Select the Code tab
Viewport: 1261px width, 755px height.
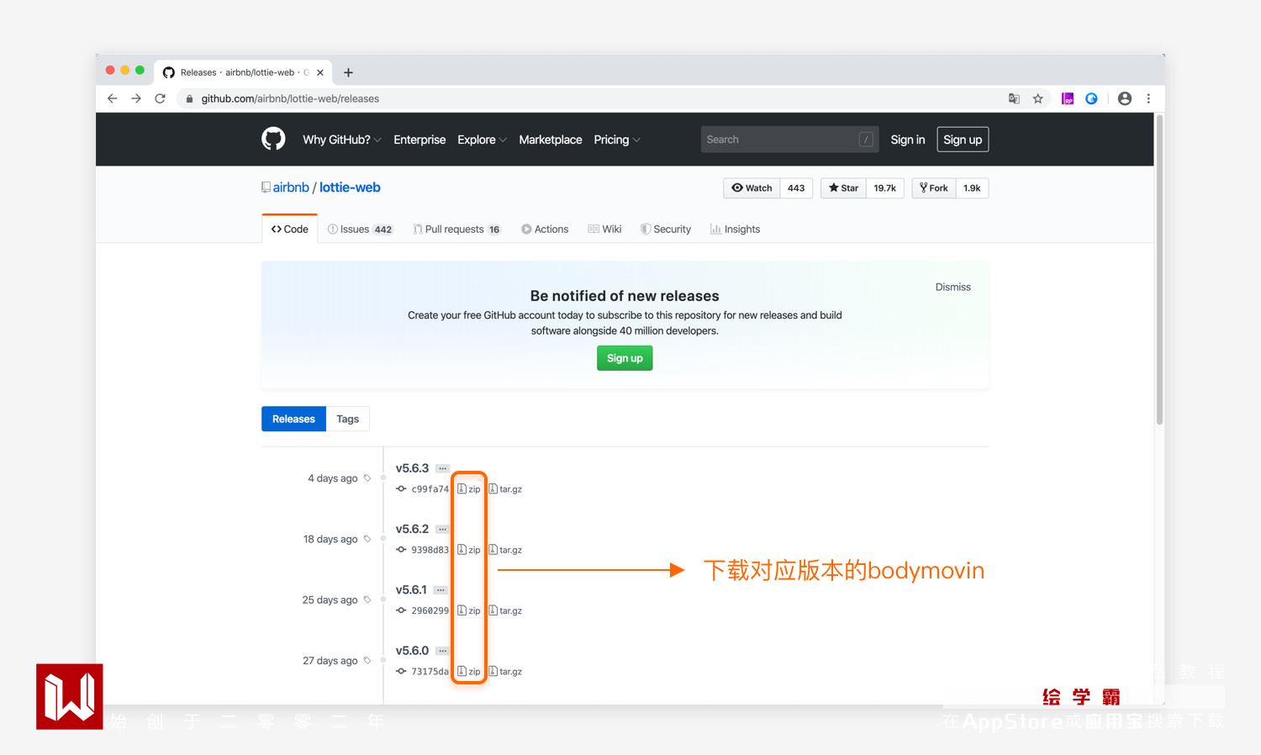pos(290,229)
